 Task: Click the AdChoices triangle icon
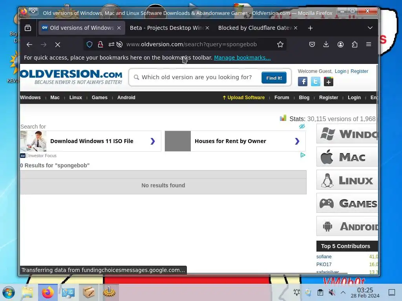pos(303,155)
